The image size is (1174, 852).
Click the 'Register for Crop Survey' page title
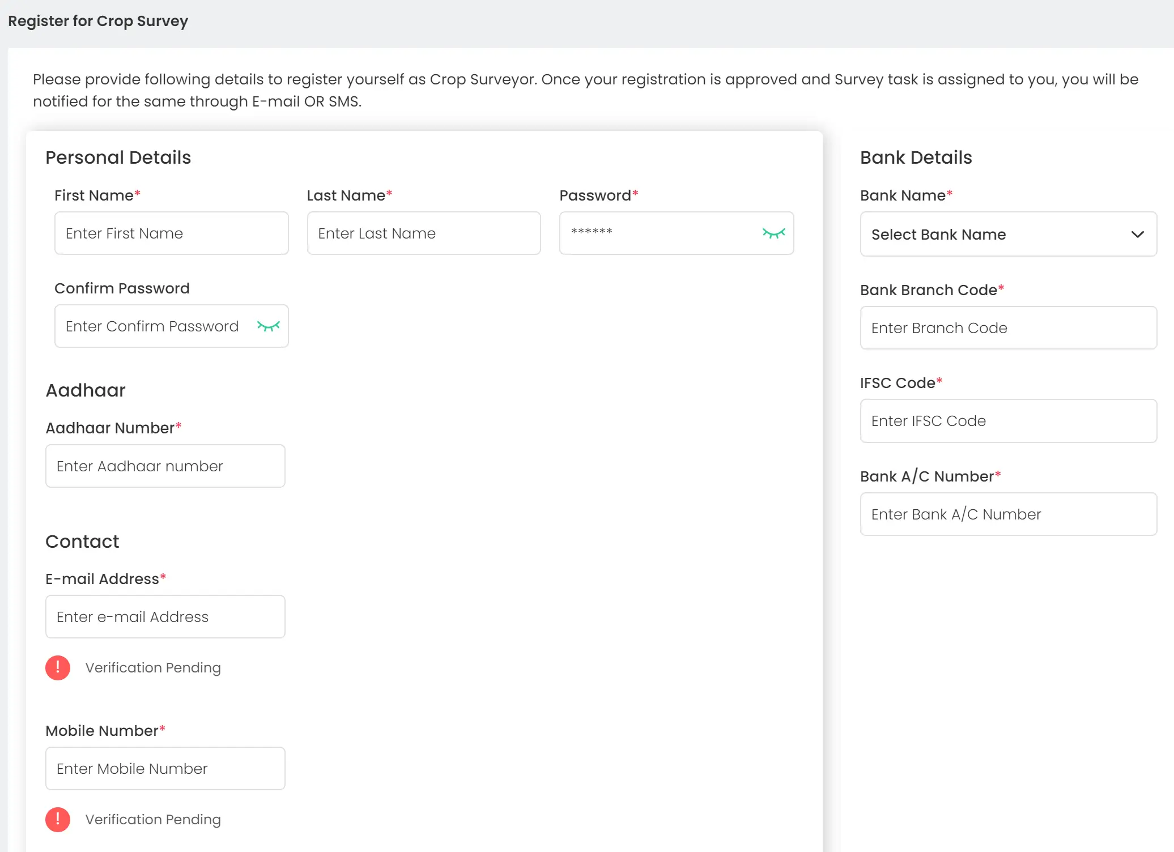click(98, 21)
